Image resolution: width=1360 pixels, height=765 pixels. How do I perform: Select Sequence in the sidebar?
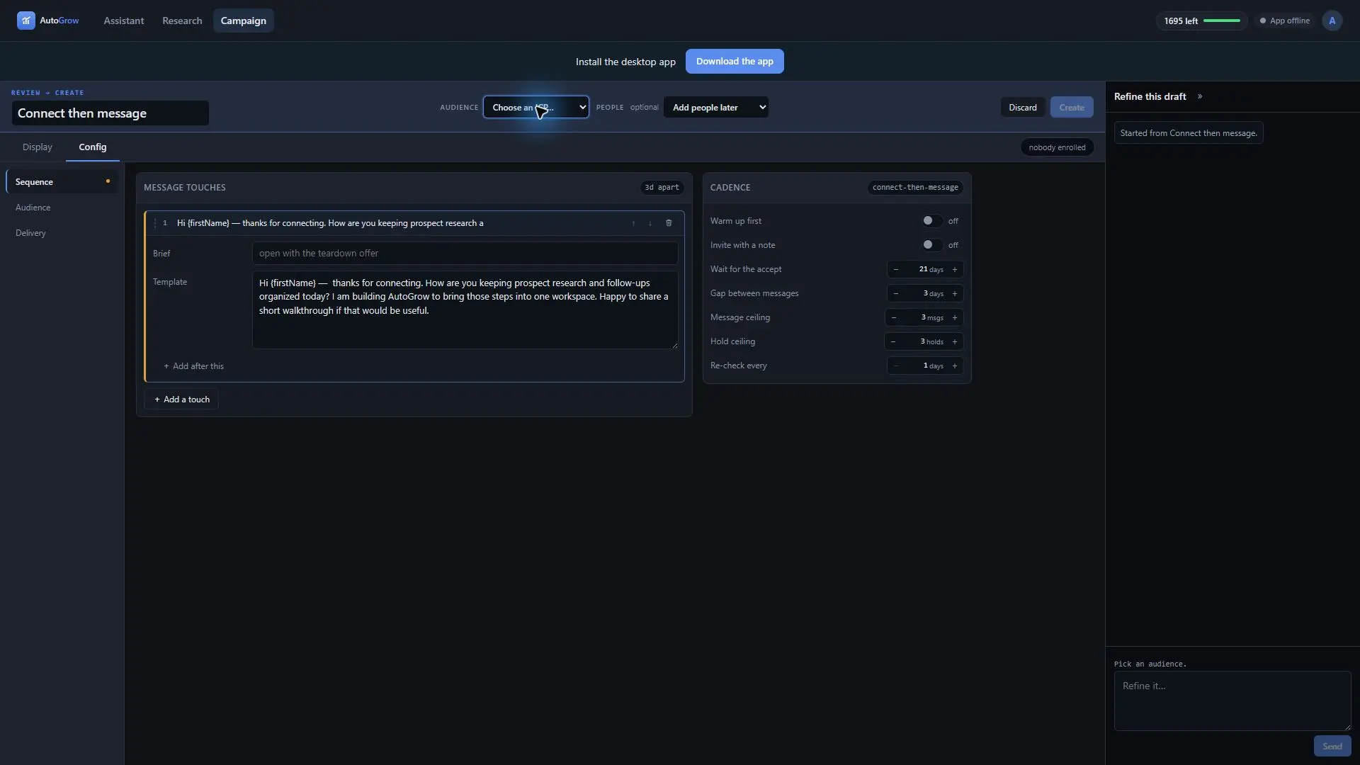(62, 182)
